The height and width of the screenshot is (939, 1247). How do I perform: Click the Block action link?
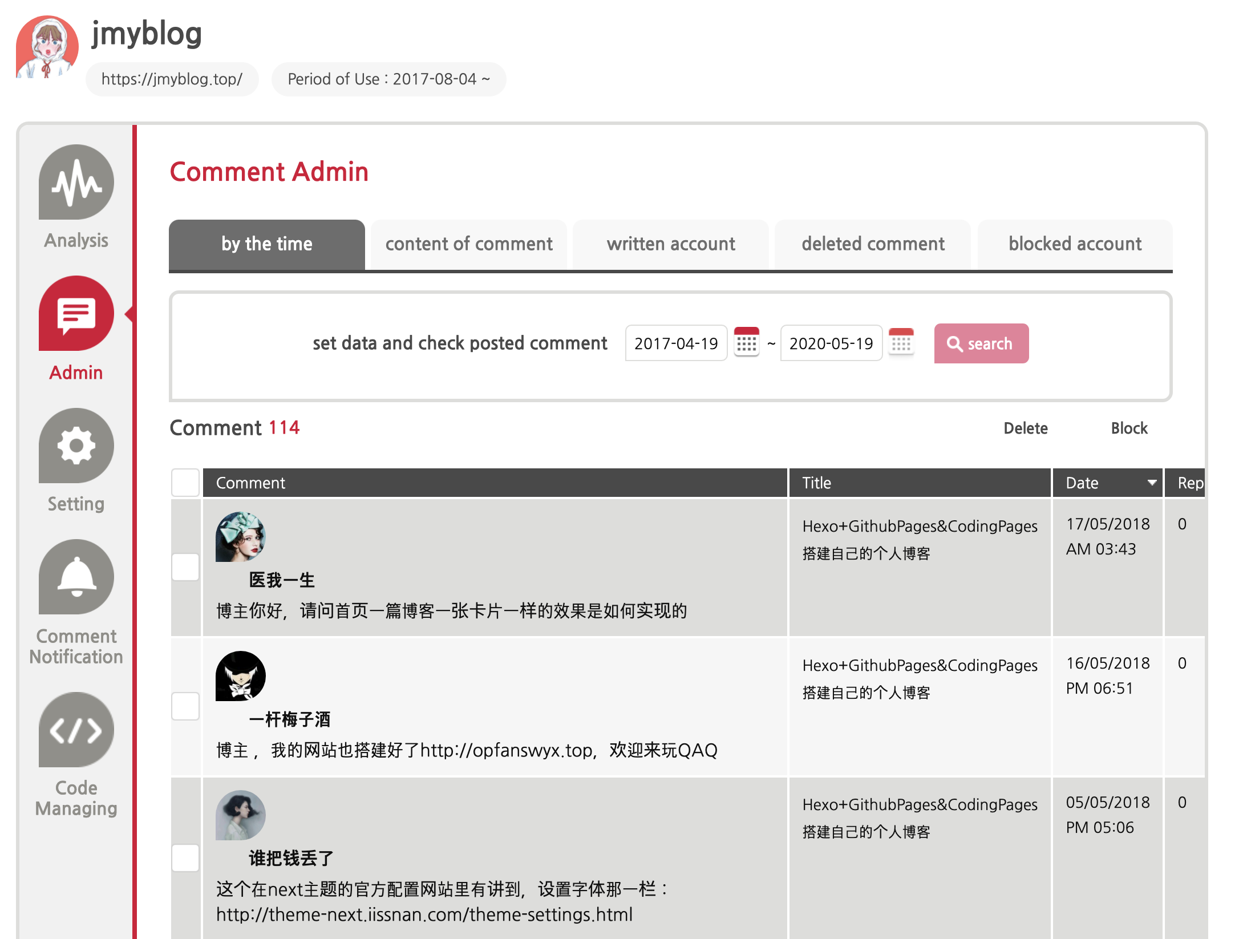point(1129,428)
